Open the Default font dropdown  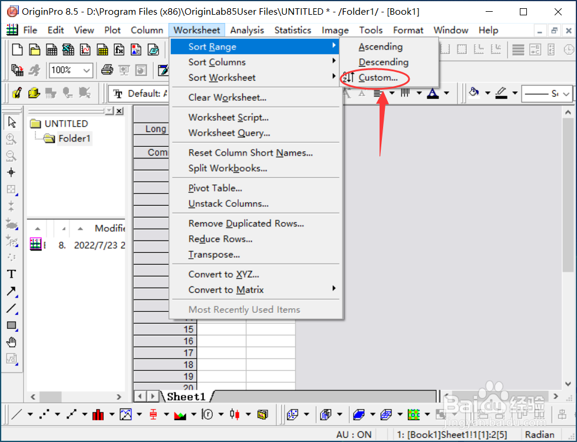[140, 94]
